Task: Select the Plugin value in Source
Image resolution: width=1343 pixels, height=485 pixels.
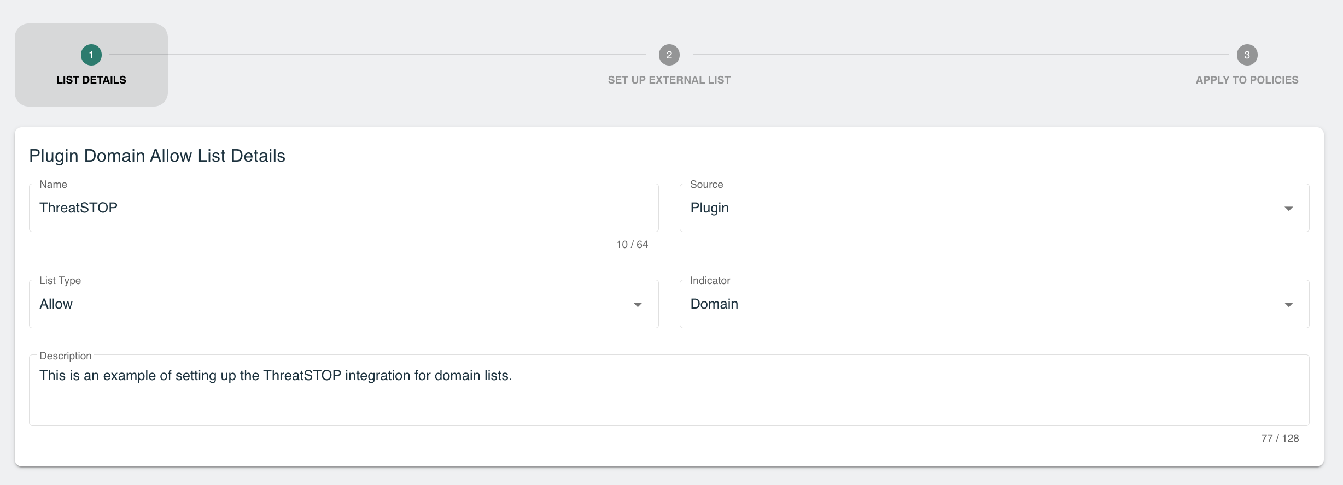Action: click(709, 208)
